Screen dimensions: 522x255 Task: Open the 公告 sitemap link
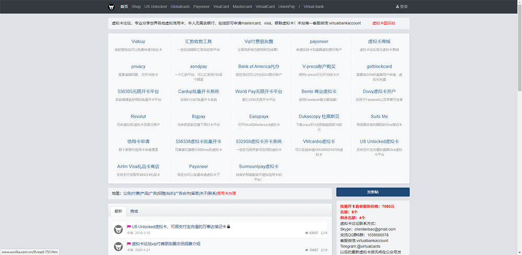(127, 193)
